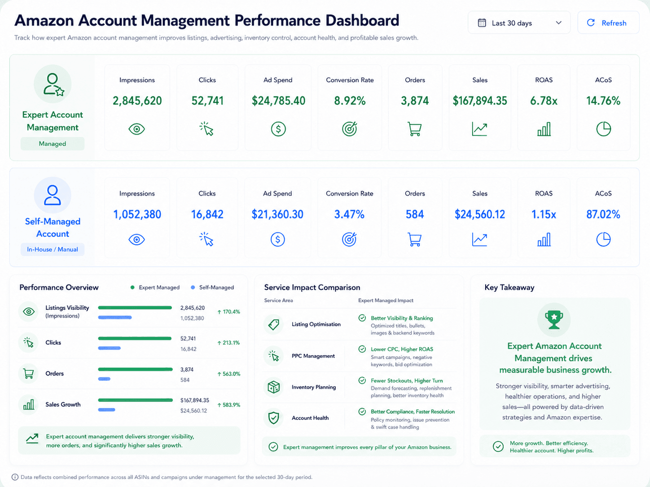This screenshot has height=487, width=650.
Task: Click the 583.9% increase value
Action: (x=228, y=404)
